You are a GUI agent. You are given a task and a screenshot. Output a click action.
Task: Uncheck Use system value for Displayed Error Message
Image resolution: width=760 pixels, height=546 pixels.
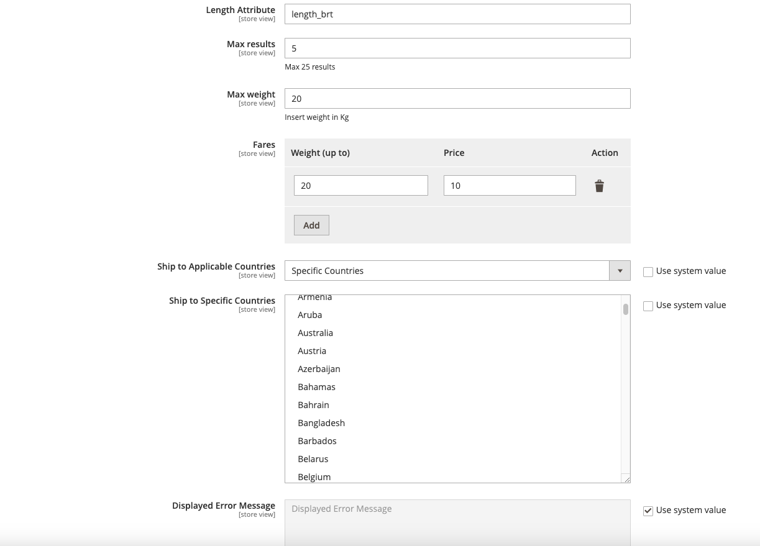coord(648,511)
